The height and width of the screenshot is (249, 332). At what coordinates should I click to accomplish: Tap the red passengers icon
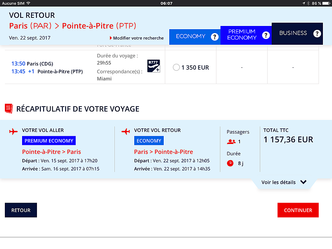(x=231, y=142)
